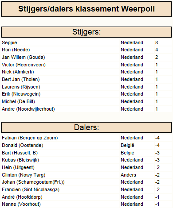This screenshot has height=208, width=173.
Task: Select Donald (Oostende) entry
Action: point(23,145)
